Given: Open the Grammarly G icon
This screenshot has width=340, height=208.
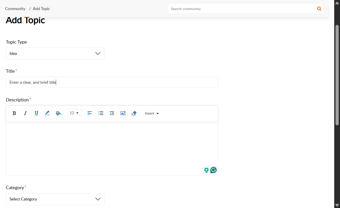Looking at the screenshot, I should [x=214, y=170].
